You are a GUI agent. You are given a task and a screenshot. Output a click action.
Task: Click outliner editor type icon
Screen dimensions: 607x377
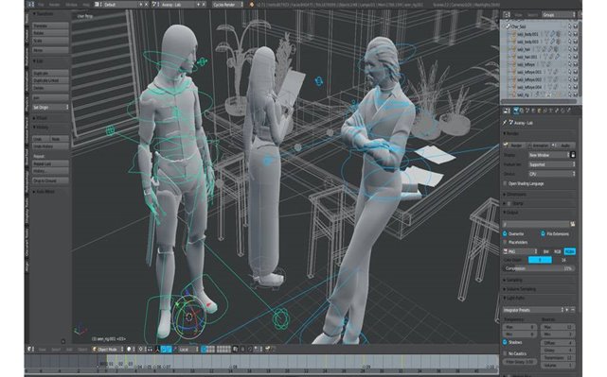[507, 15]
